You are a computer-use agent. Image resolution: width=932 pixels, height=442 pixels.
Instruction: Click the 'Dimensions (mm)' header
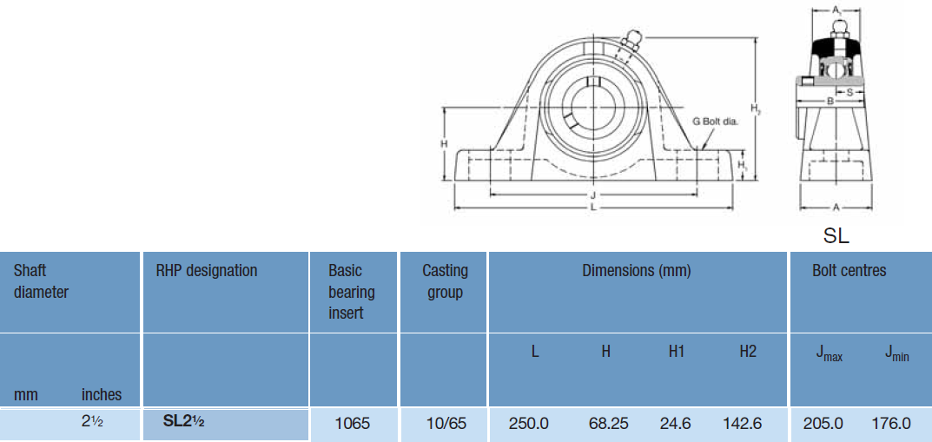point(636,271)
